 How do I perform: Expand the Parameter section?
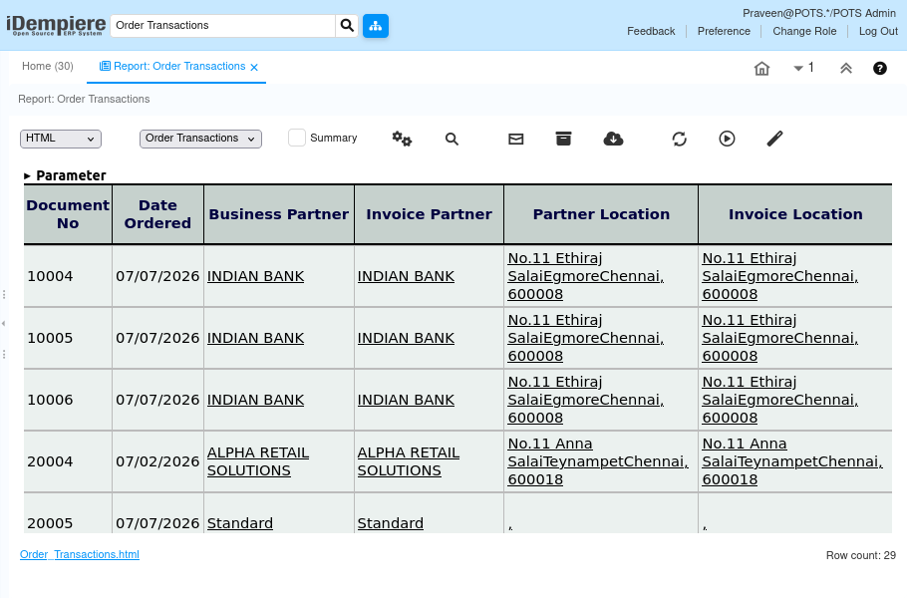[x=65, y=175]
